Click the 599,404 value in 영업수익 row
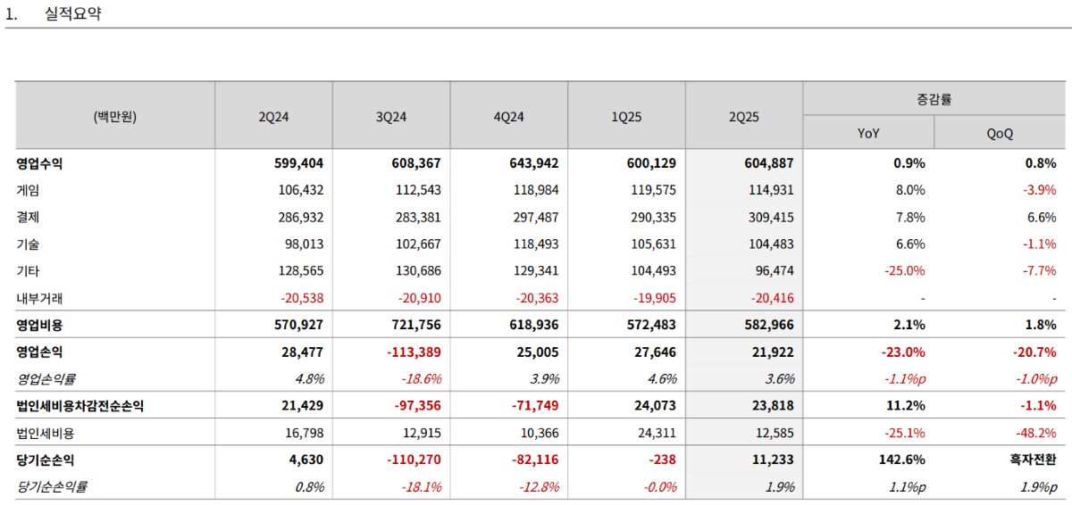Screen dimensions: 1072x505 pos(298,163)
